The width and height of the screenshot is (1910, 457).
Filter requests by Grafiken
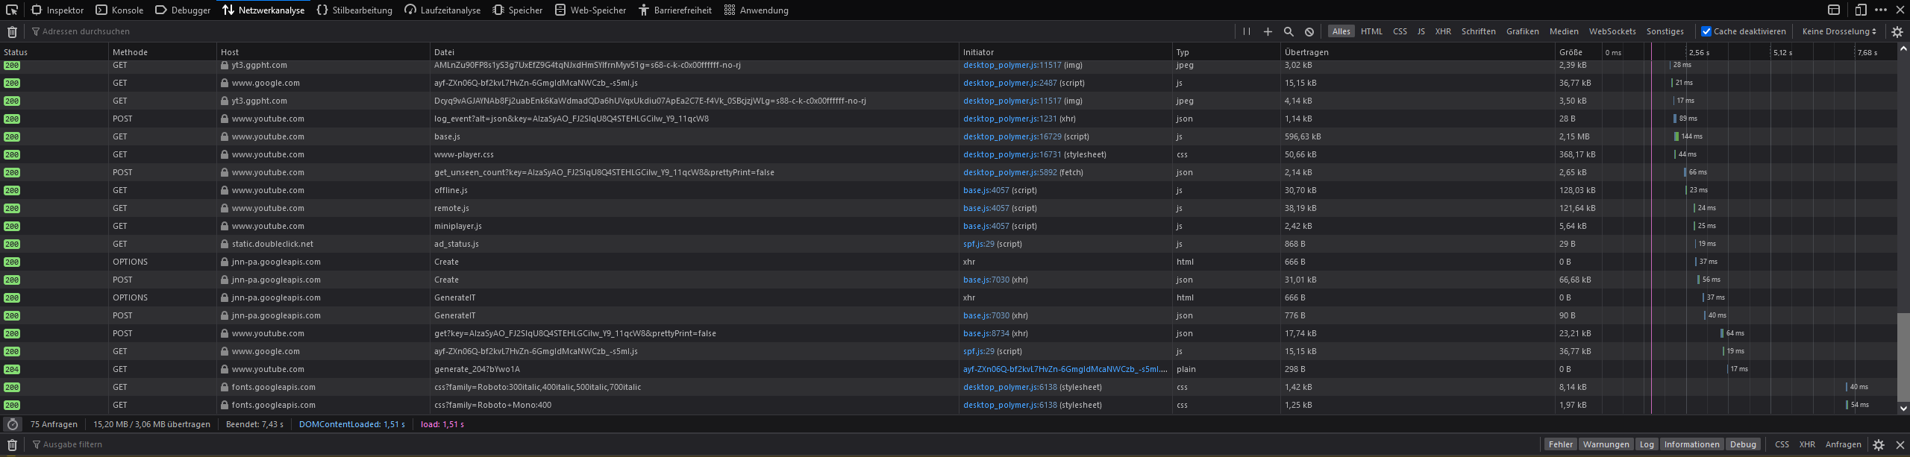click(1522, 31)
